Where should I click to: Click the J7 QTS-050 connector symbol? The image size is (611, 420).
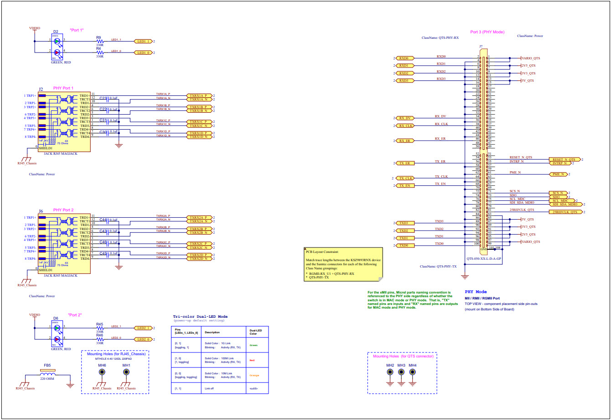click(x=483, y=151)
